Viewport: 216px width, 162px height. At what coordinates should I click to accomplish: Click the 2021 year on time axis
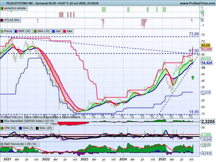[x=7, y=159]
